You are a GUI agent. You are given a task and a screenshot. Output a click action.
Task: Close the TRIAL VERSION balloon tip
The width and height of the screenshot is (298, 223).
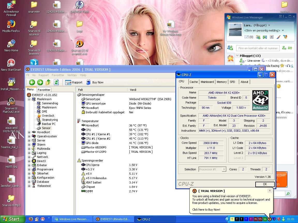[x=270, y=190]
